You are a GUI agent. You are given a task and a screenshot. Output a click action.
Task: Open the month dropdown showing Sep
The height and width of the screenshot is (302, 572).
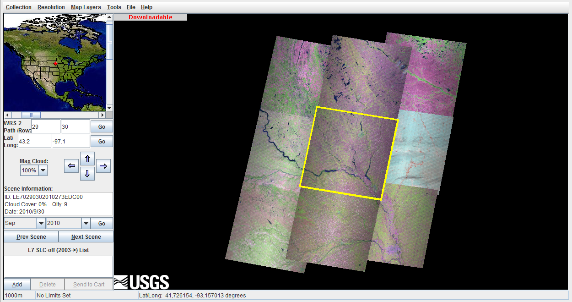coord(41,223)
